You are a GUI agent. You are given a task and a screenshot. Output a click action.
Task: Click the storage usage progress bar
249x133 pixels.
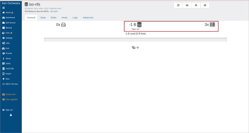pos(135,40)
